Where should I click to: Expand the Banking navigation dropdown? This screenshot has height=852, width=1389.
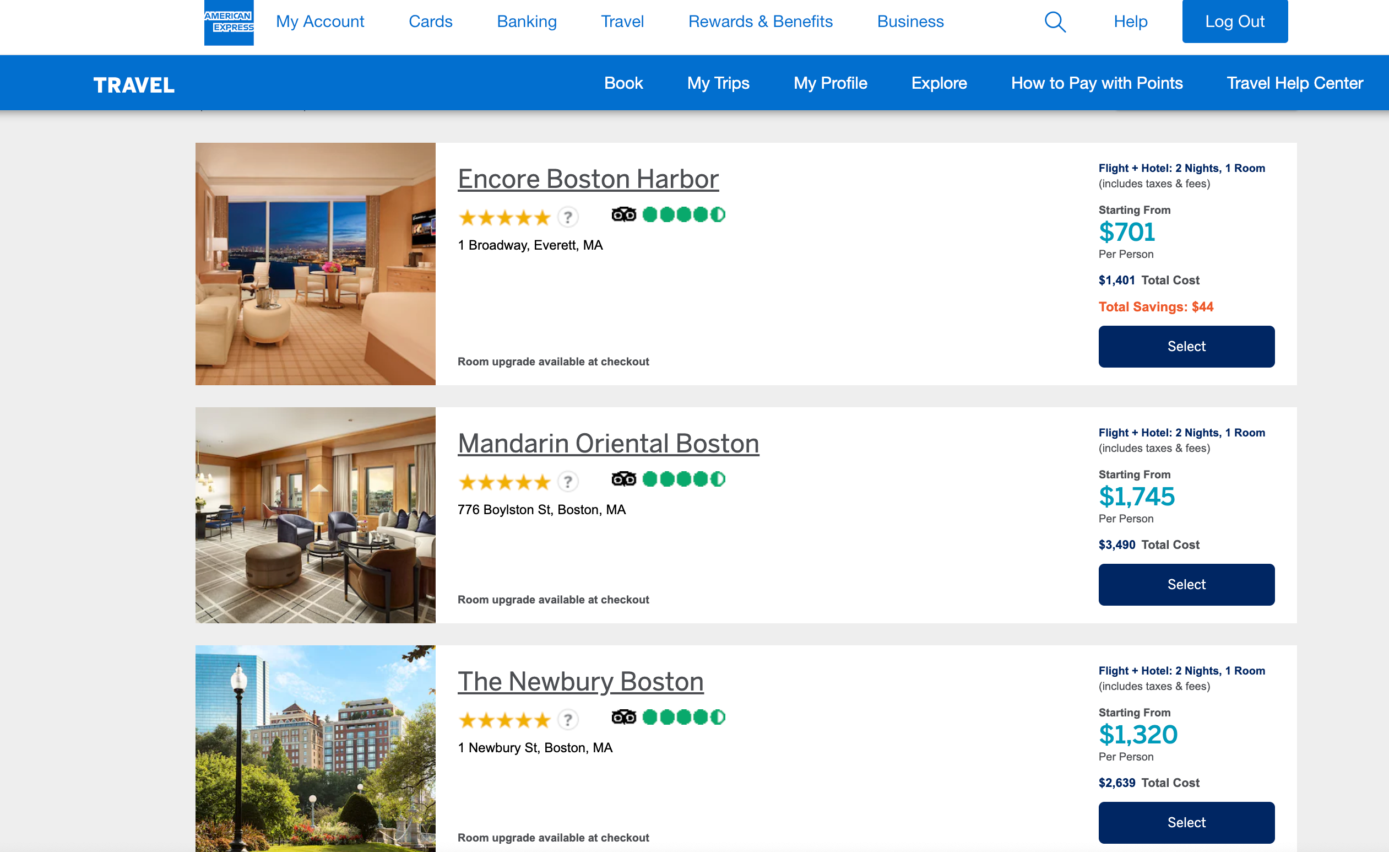[x=525, y=22]
